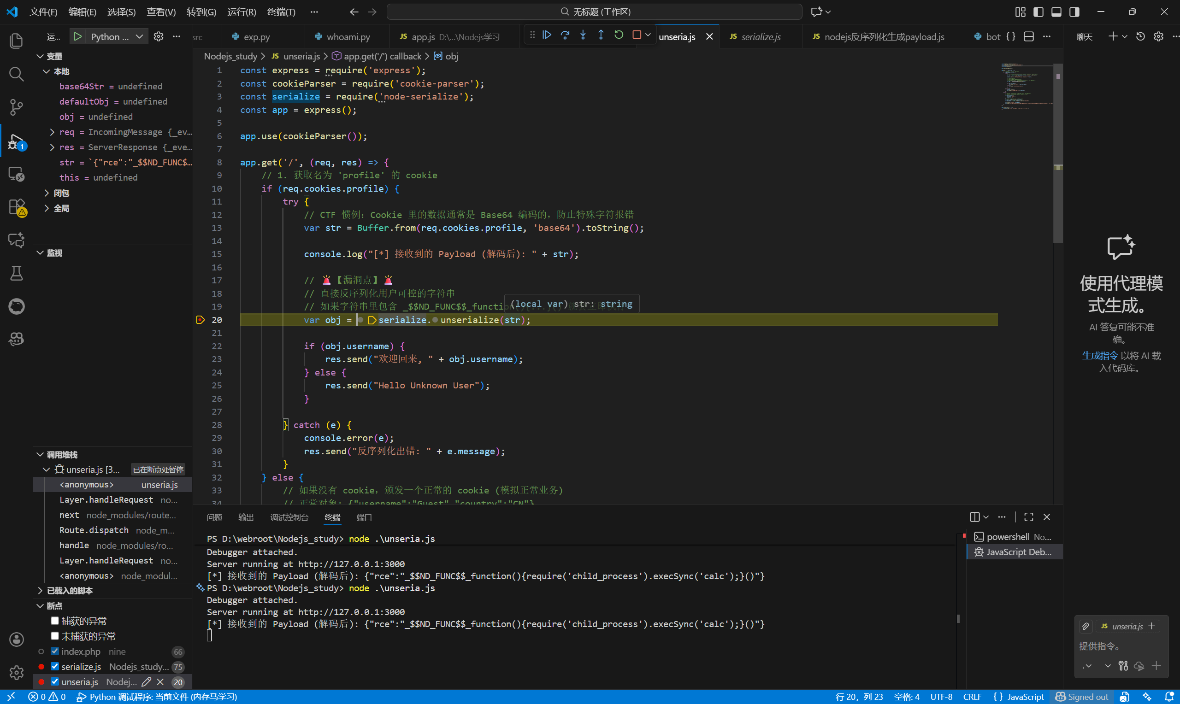Click the debug Continue button

pos(547,35)
